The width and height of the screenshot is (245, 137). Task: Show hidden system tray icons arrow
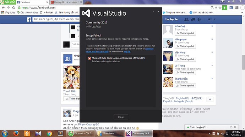tap(209, 133)
